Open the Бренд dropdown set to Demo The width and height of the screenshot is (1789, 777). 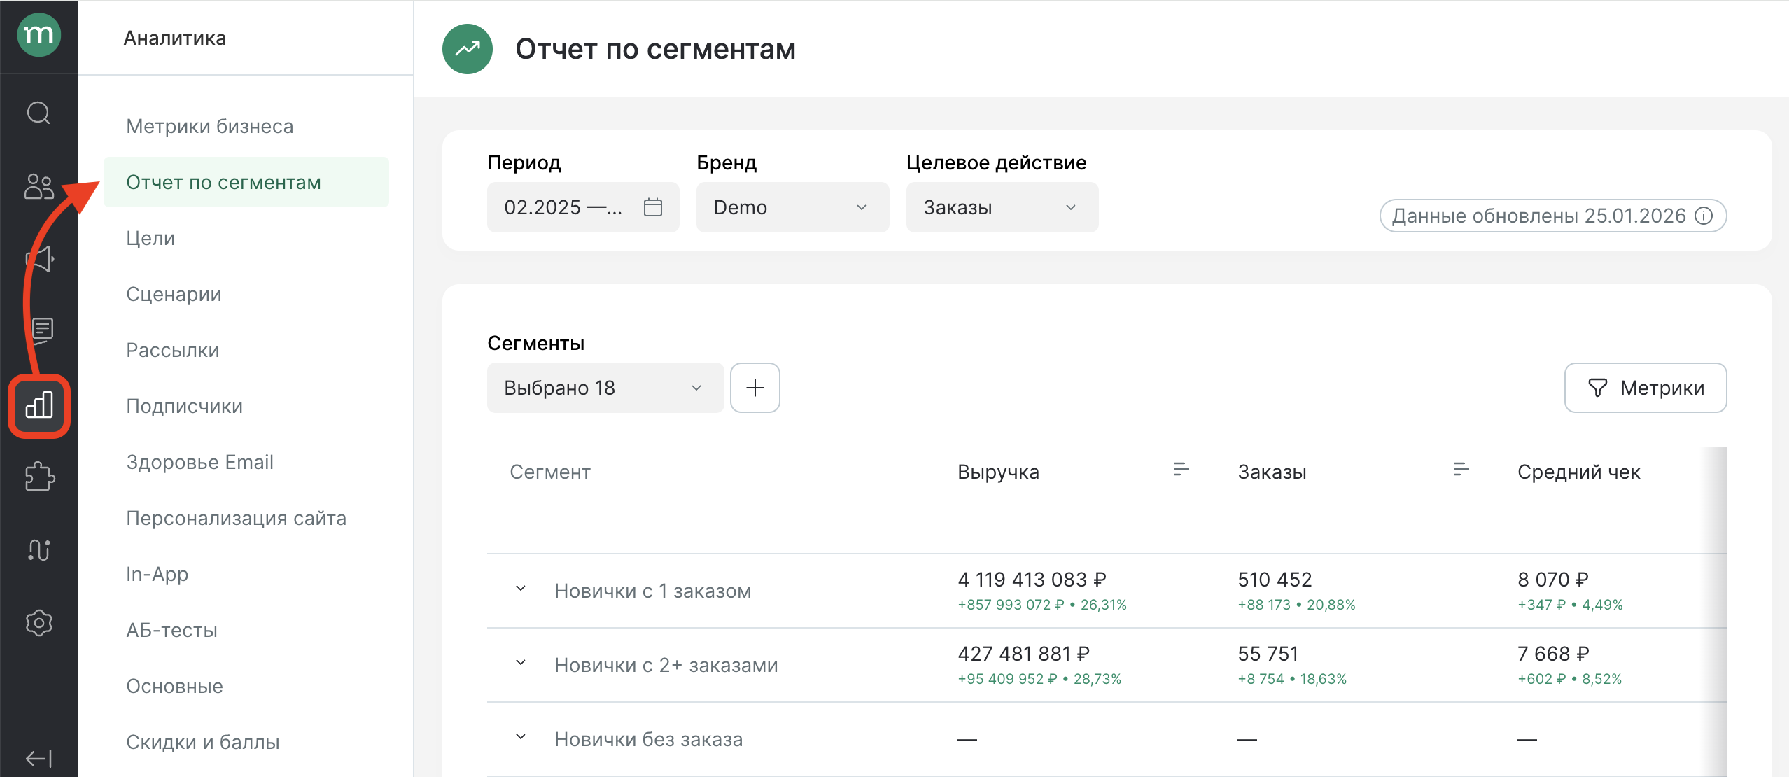click(792, 206)
